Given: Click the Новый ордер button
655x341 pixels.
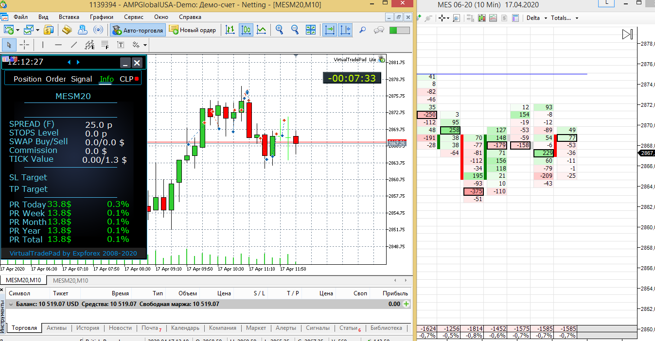Looking at the screenshot, I should (193, 30).
